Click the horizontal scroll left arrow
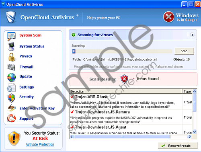The width and height of the screenshot is (201, 152). [72, 137]
